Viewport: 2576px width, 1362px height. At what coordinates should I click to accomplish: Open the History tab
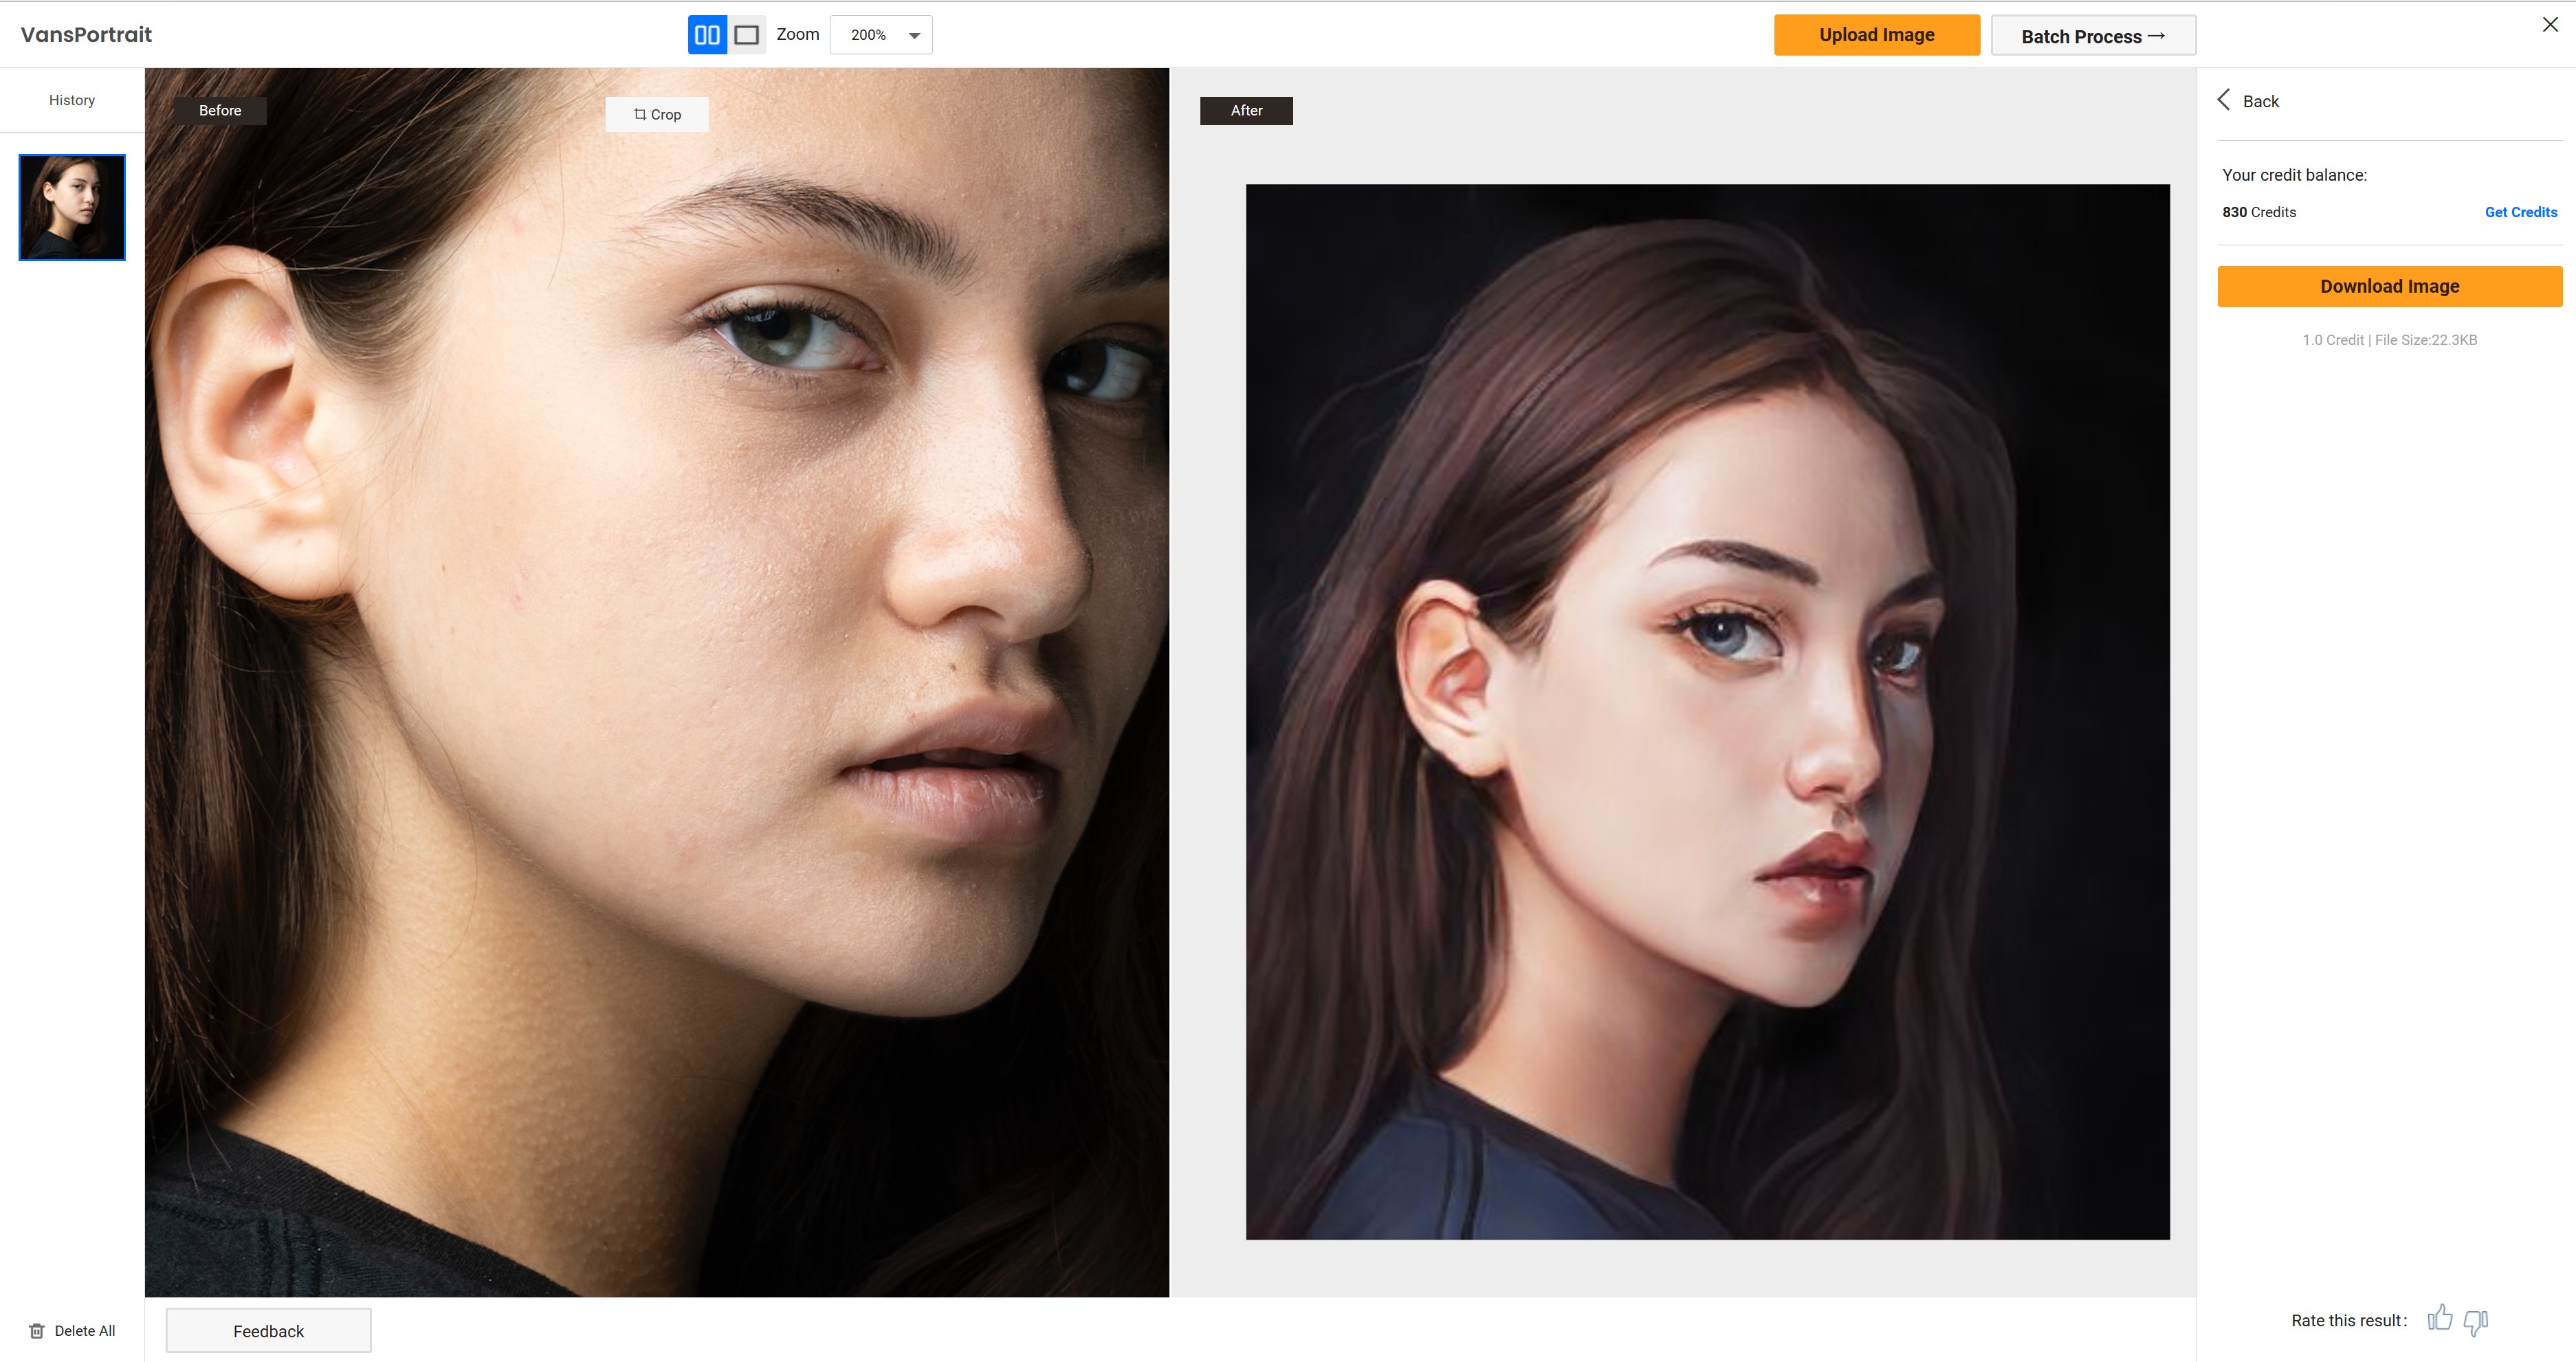[x=72, y=100]
